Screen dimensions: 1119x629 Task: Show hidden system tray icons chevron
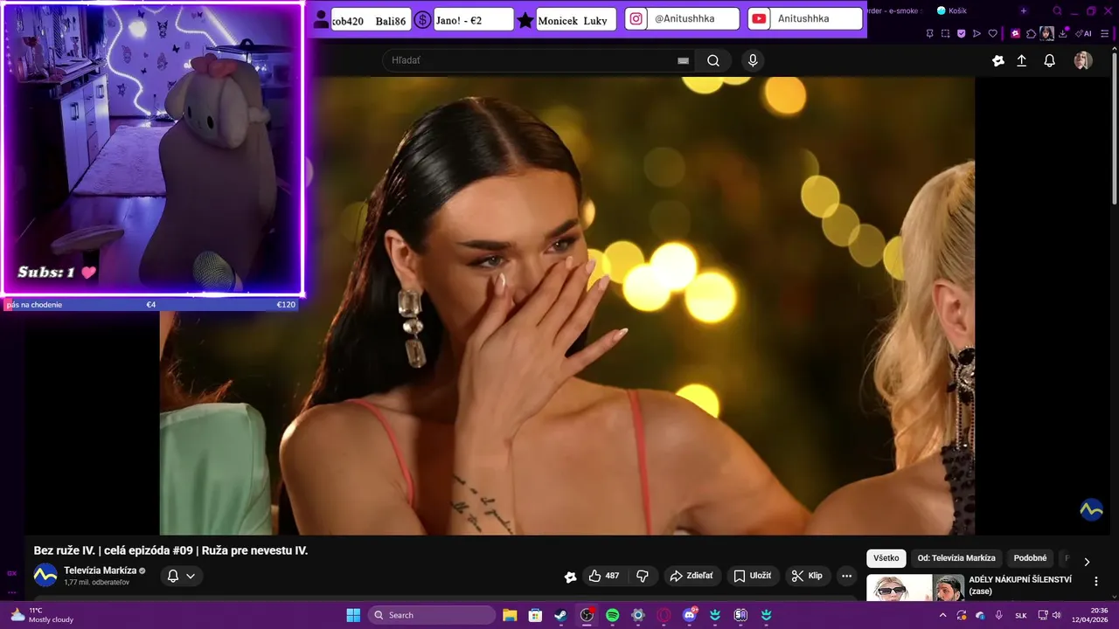pos(942,615)
